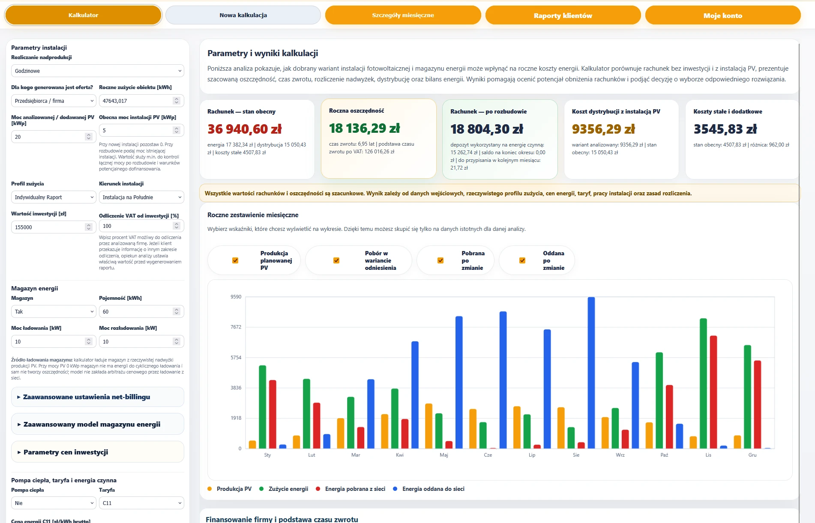Switch to Nowa kalkulacja tab
Screen dimensions: 815x523
coord(243,15)
